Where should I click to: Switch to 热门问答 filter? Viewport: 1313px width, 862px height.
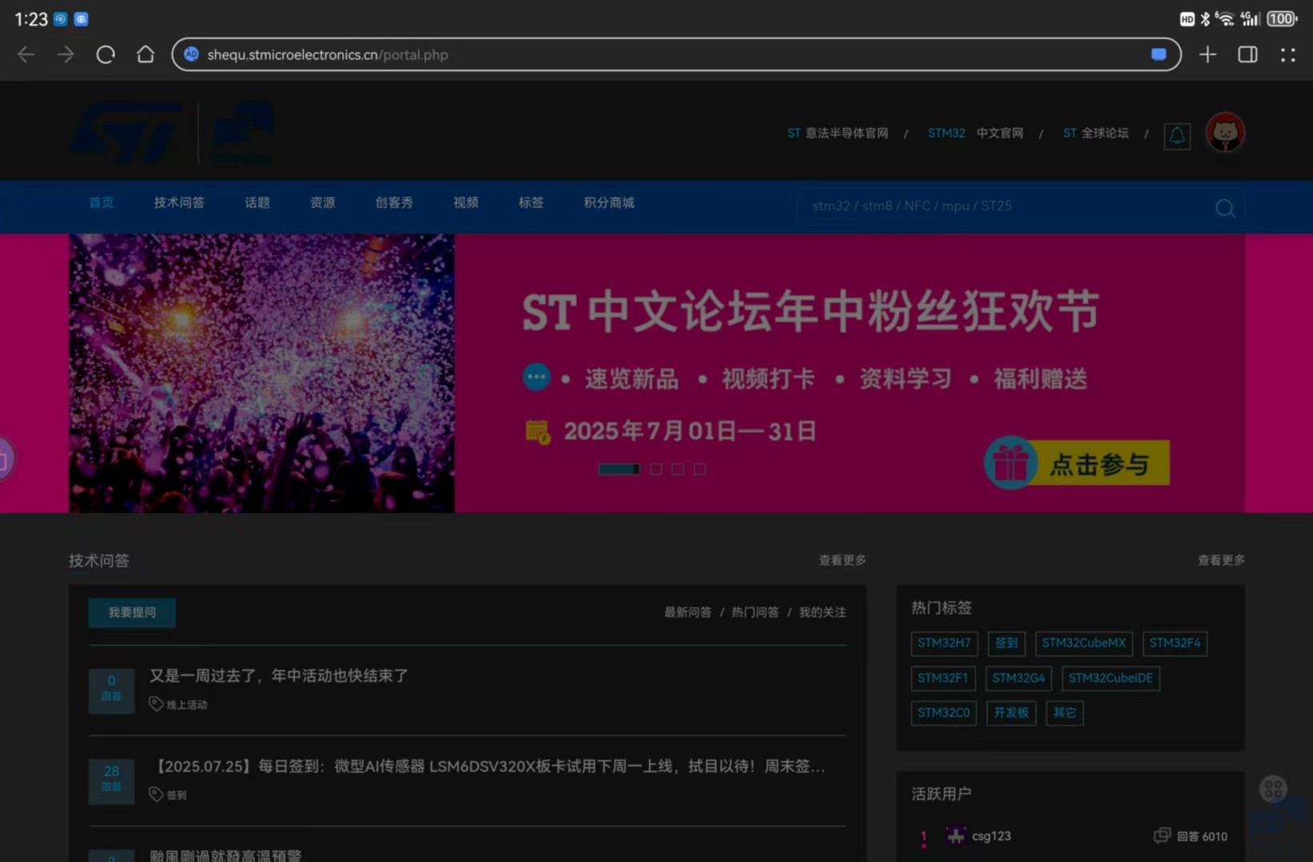pos(755,612)
